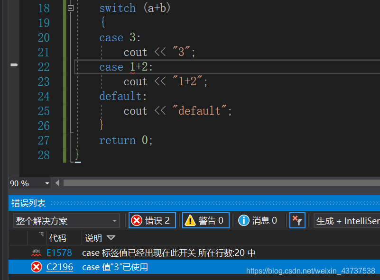
Task: Select the 代码 column header
Action: 58,238
